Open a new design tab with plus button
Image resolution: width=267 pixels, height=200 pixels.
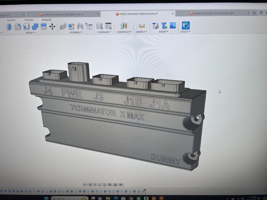tap(254, 13)
